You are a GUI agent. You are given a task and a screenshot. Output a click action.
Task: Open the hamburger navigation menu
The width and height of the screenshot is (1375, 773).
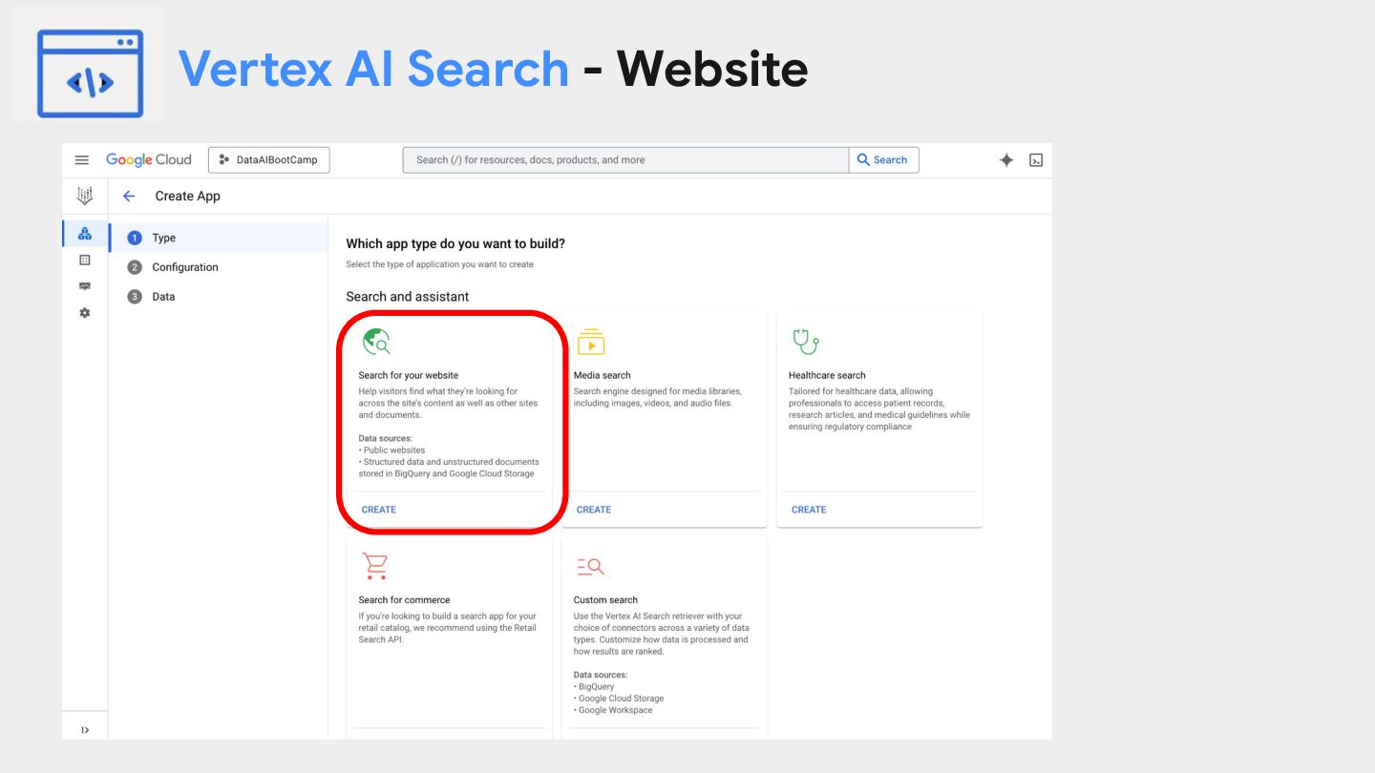(x=82, y=160)
